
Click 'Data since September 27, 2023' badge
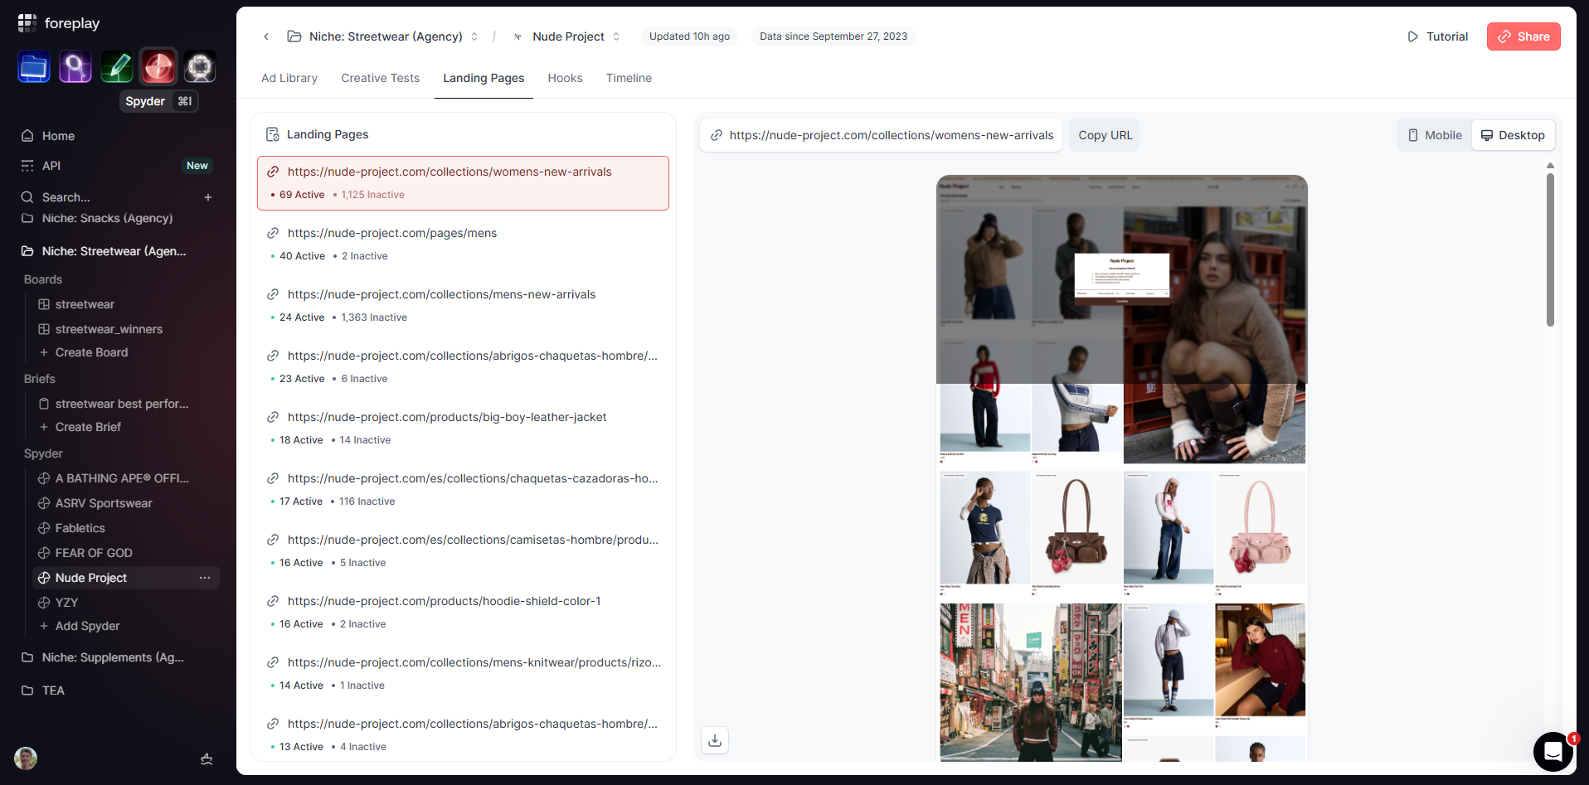pos(833,36)
